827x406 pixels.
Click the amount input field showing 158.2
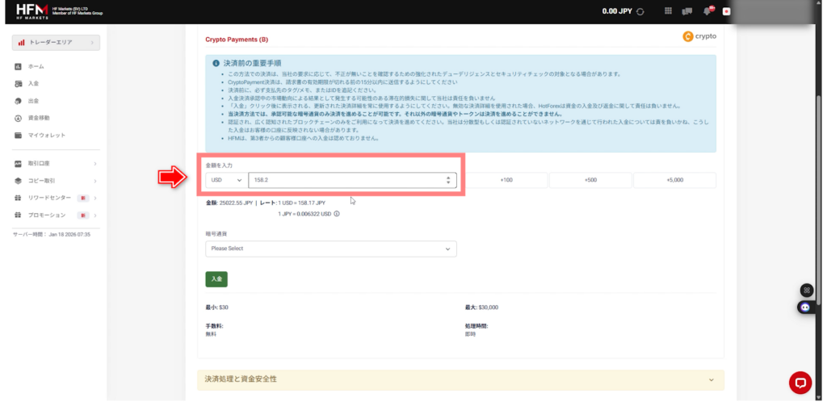click(346, 180)
